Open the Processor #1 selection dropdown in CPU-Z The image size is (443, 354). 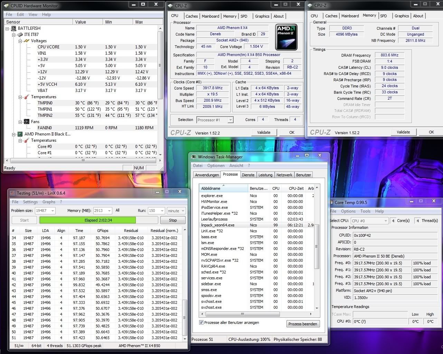[x=230, y=120]
